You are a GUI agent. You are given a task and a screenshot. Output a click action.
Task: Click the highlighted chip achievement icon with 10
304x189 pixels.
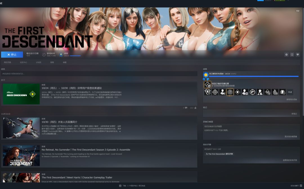(230, 92)
